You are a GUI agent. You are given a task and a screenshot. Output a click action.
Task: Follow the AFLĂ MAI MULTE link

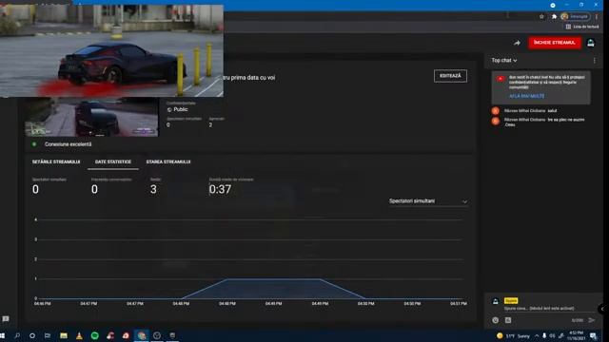pyautogui.click(x=526, y=96)
